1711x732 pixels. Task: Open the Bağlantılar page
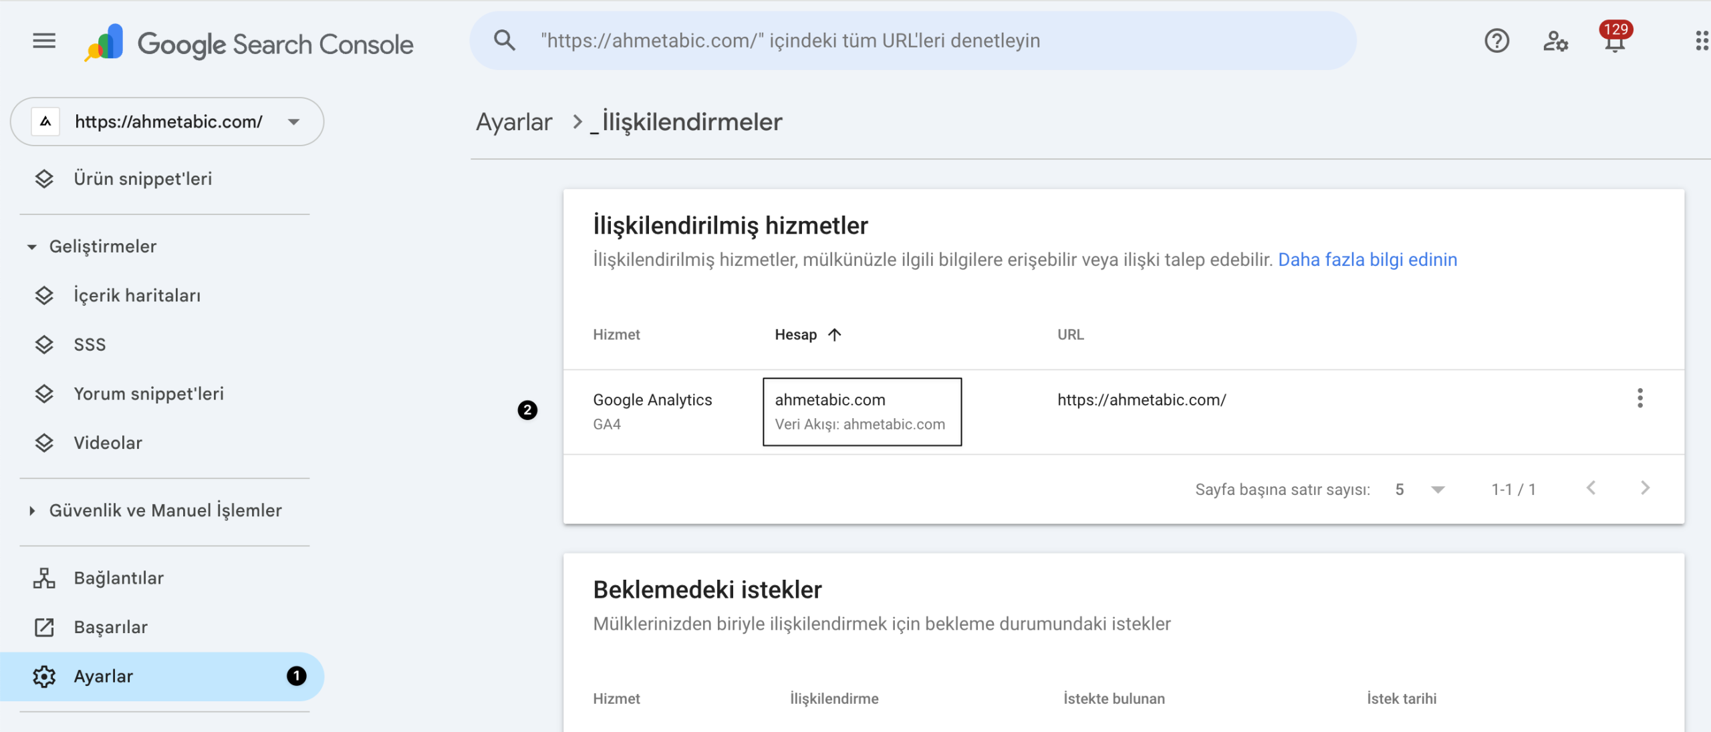coord(118,578)
